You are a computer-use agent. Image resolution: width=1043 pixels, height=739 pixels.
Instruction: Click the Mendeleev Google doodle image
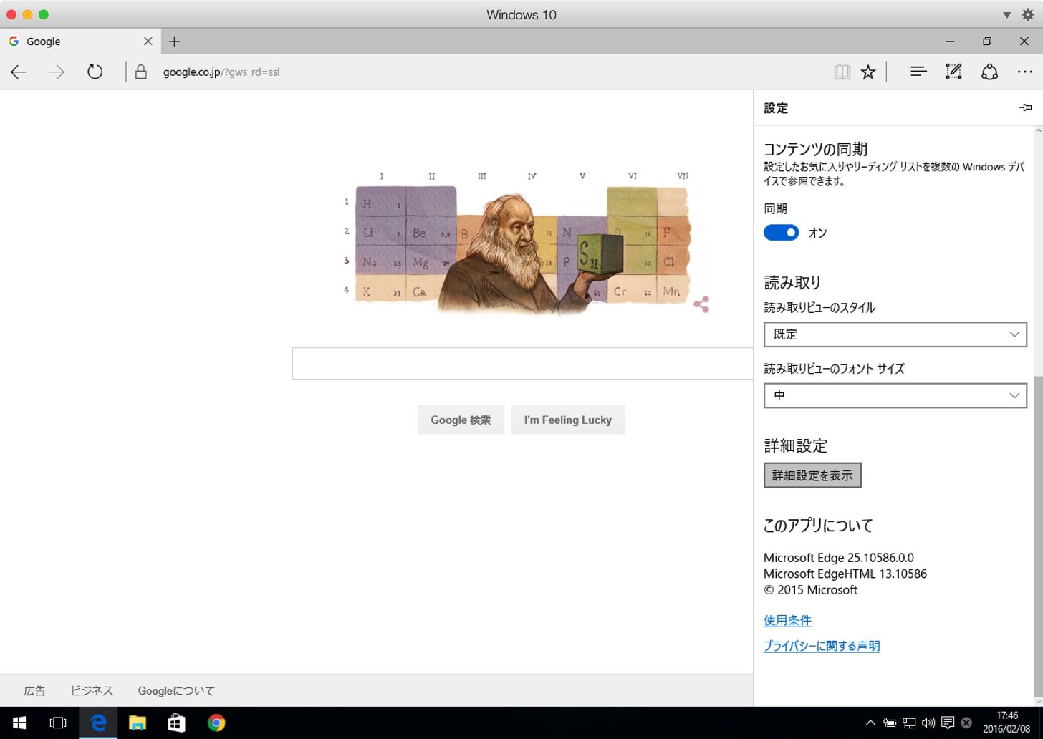tap(521, 242)
